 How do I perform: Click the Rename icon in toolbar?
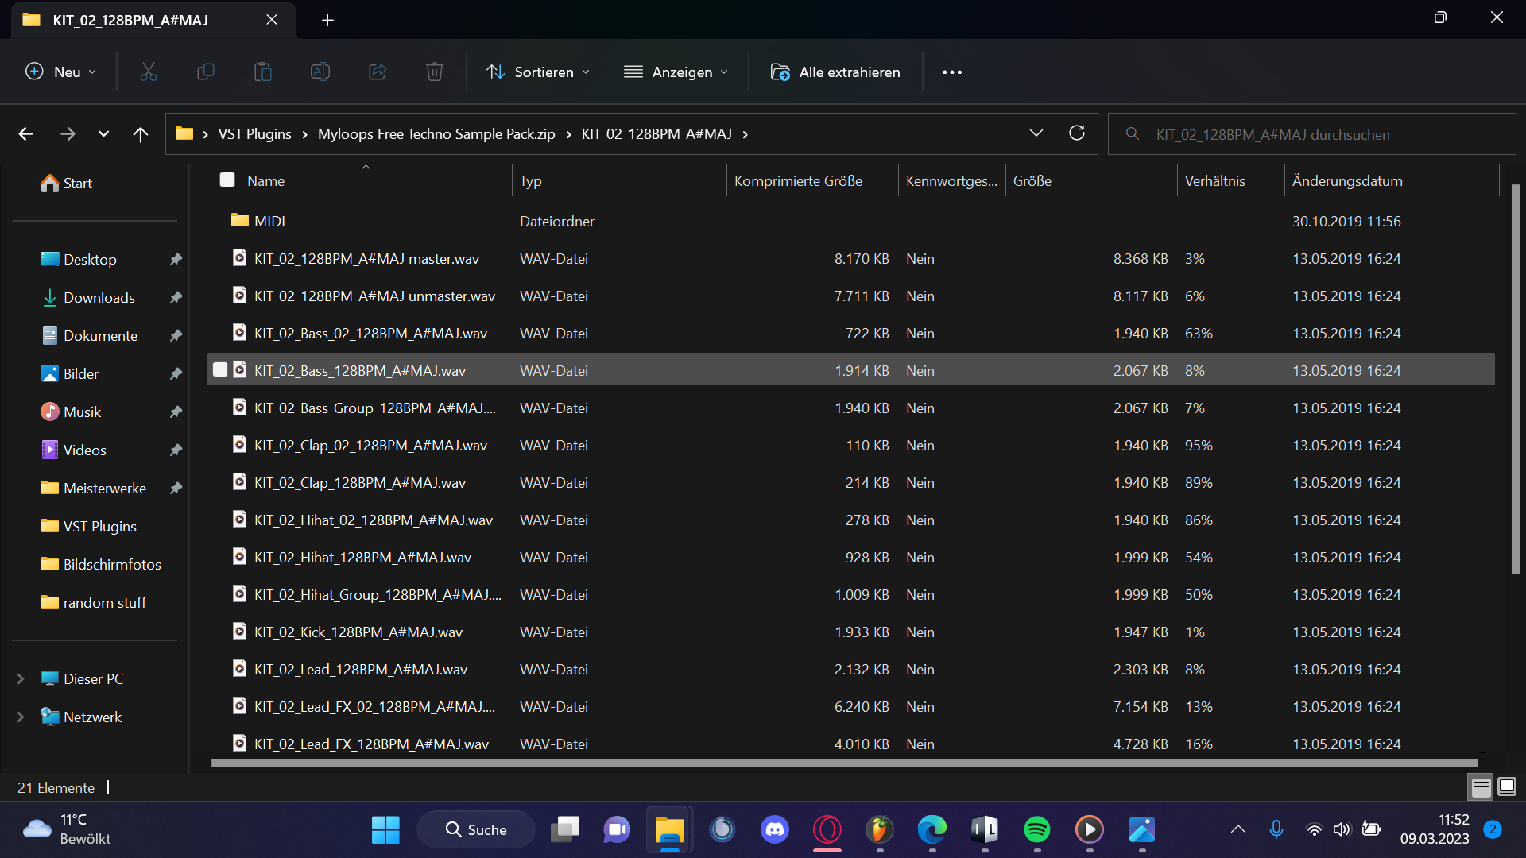320,72
